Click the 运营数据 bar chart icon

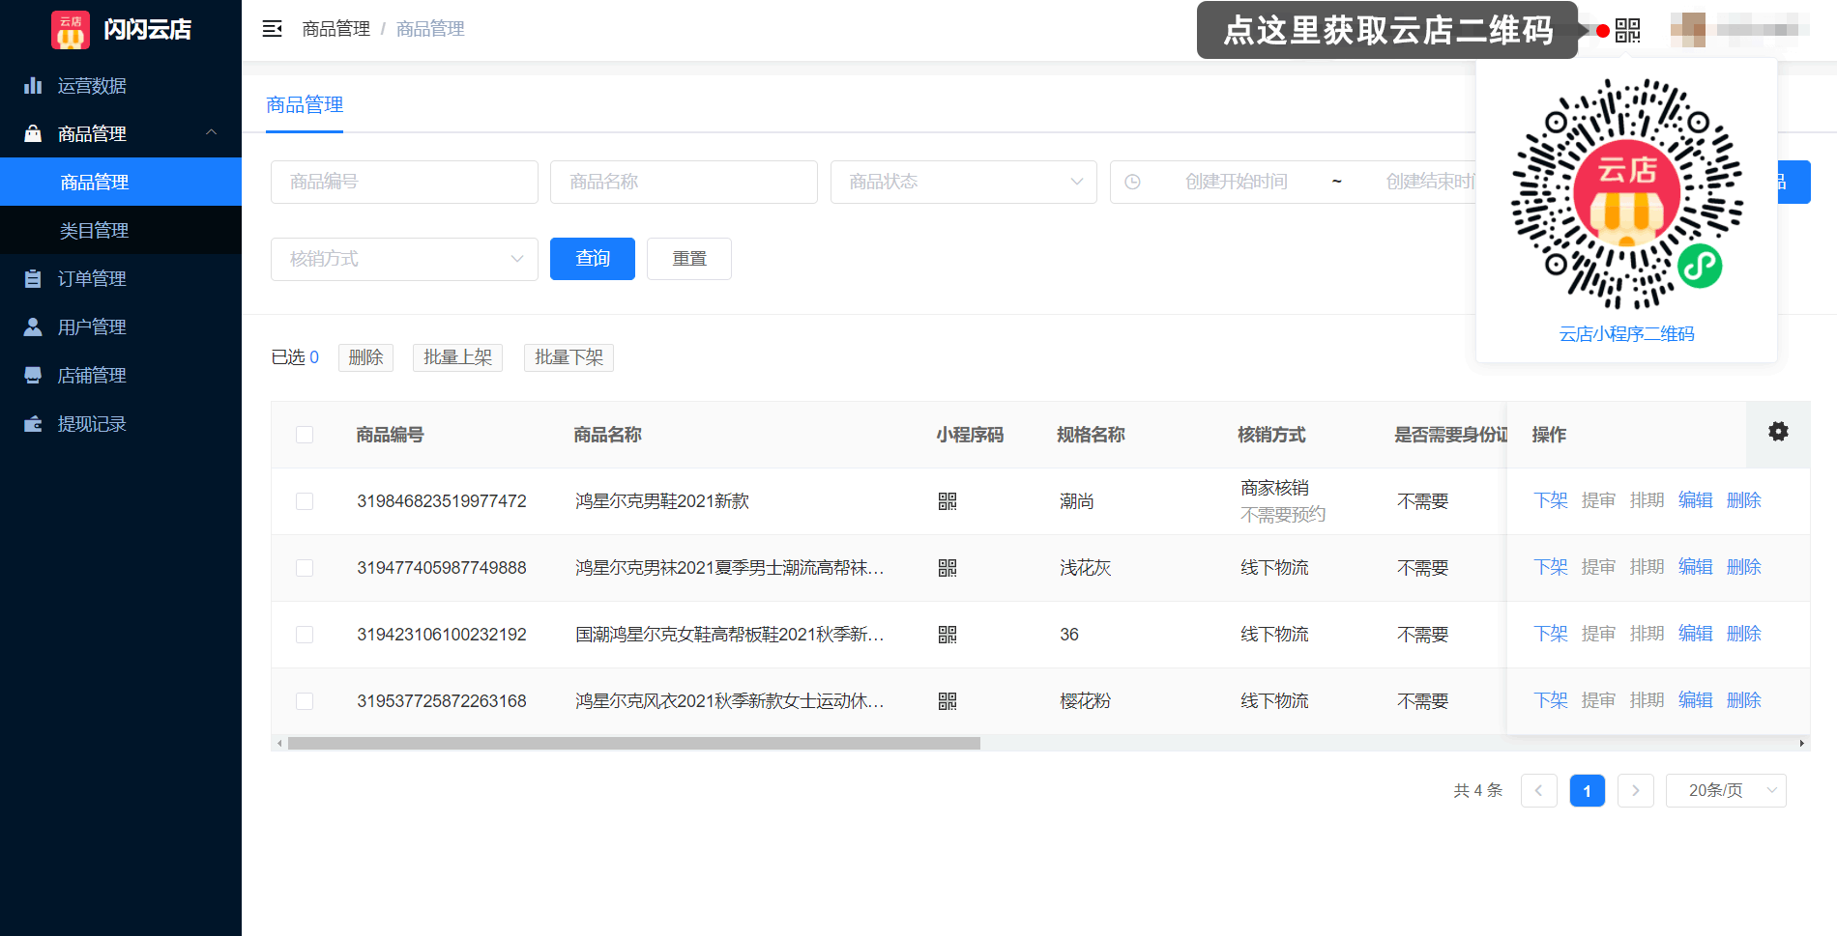tap(33, 86)
